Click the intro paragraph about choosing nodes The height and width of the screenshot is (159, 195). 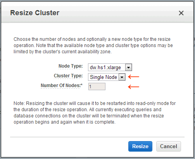[x=93, y=45]
